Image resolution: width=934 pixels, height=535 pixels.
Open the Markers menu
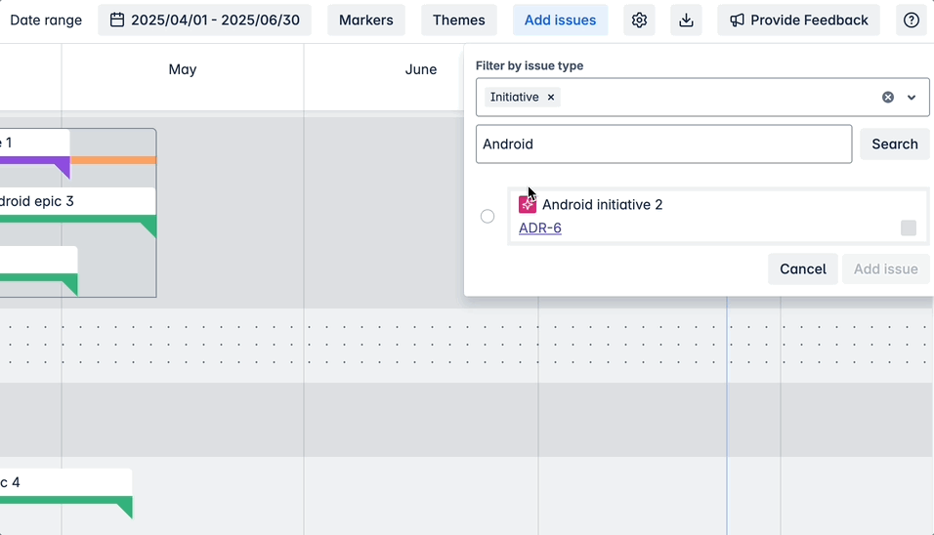point(365,21)
